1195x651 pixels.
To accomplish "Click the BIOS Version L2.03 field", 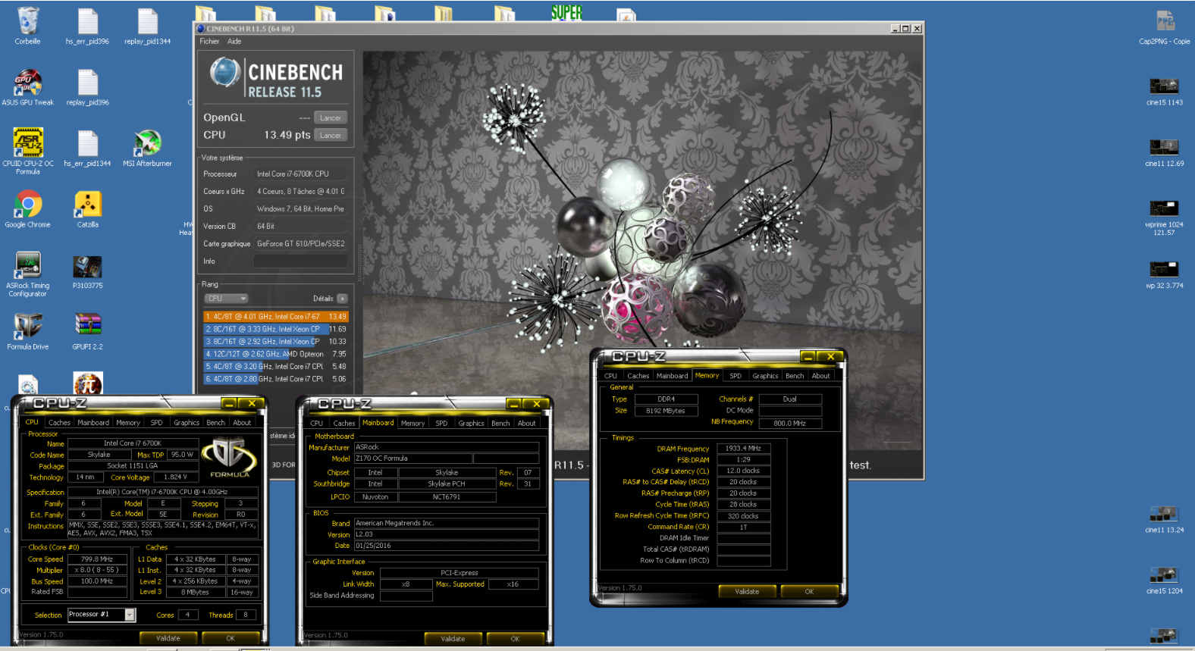I will (446, 534).
